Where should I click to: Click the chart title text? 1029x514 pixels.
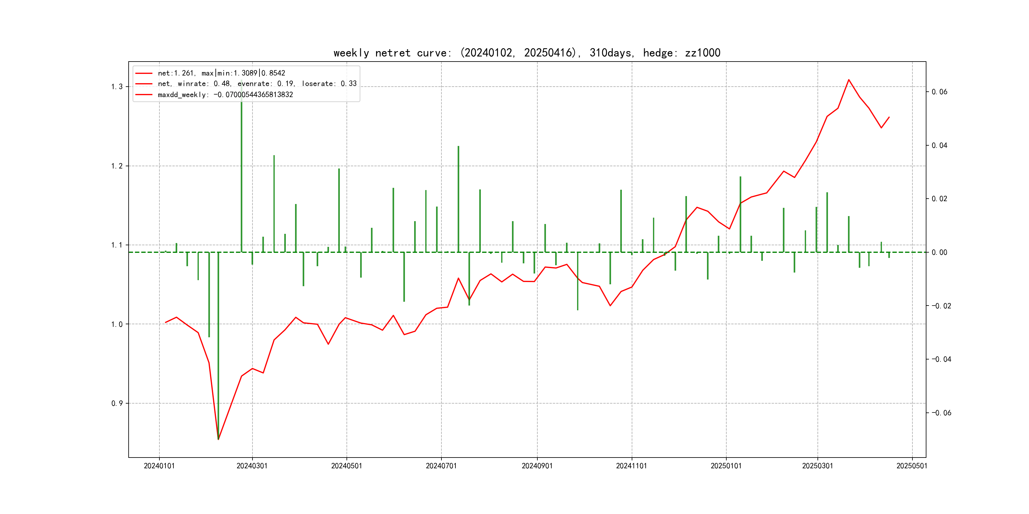[527, 53]
